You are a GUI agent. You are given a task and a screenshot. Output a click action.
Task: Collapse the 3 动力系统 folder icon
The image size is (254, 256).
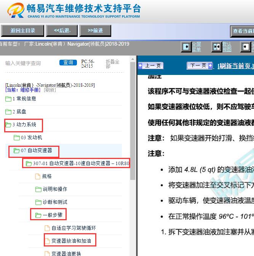pos(8,125)
